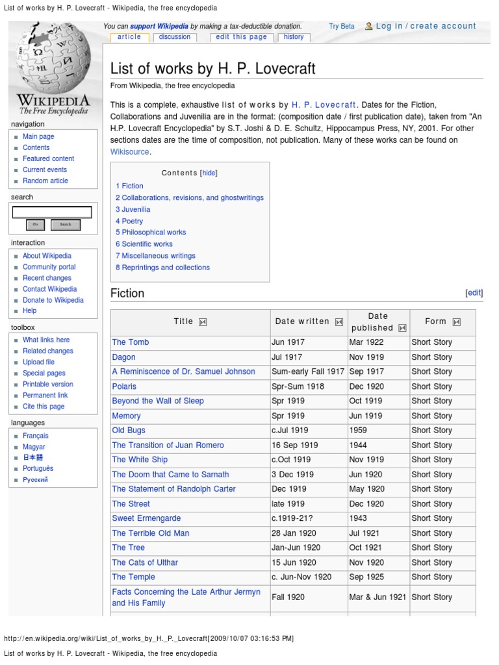Open The Statement of Randolph Carter link
Screen dimensions: 499x665
pos(173,488)
